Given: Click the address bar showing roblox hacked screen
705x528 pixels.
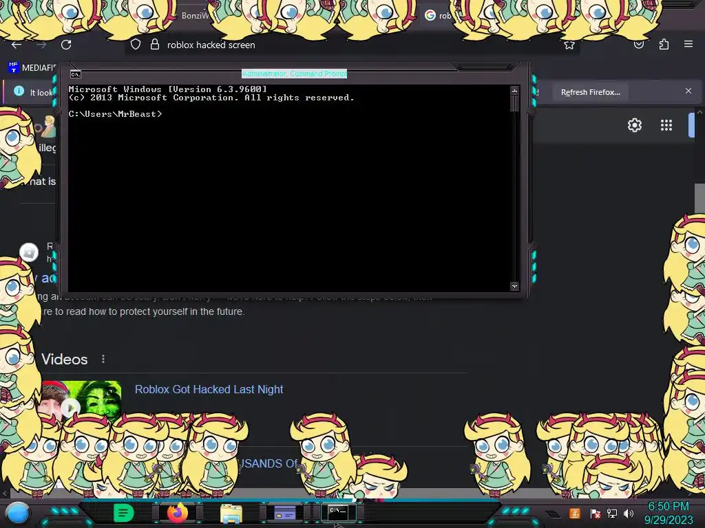Looking at the screenshot, I should point(352,45).
